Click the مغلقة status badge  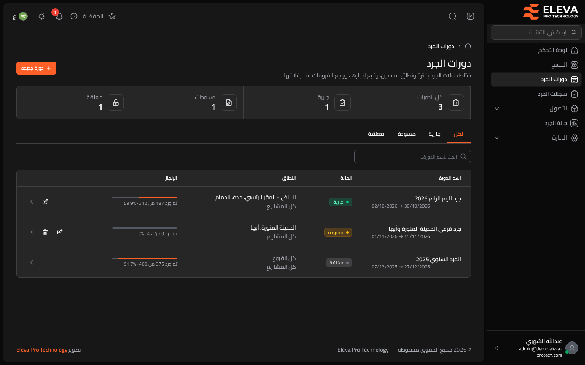click(x=339, y=263)
